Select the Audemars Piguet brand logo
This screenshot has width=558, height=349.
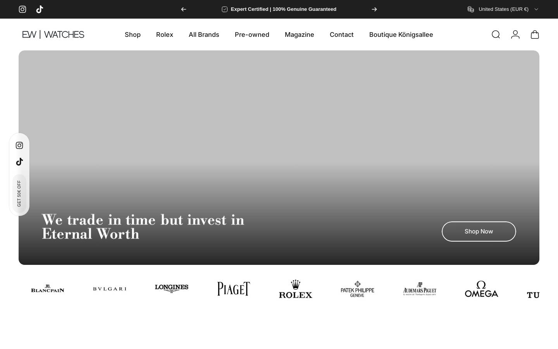point(420,289)
